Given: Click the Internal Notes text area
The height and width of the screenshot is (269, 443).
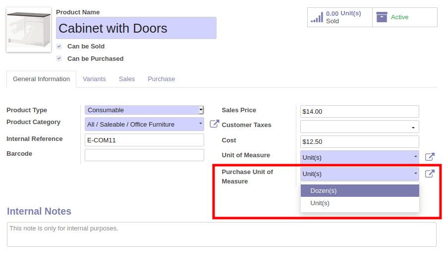Looking at the screenshot, I should [221, 234].
